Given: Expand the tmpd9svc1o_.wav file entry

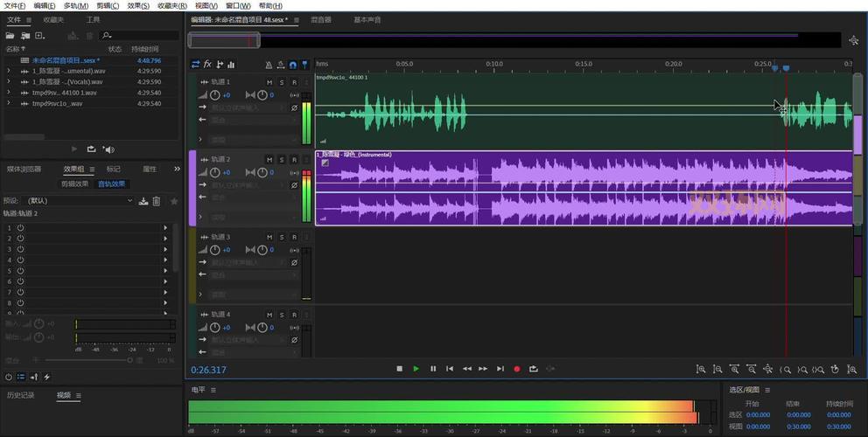Looking at the screenshot, I should (x=8, y=103).
